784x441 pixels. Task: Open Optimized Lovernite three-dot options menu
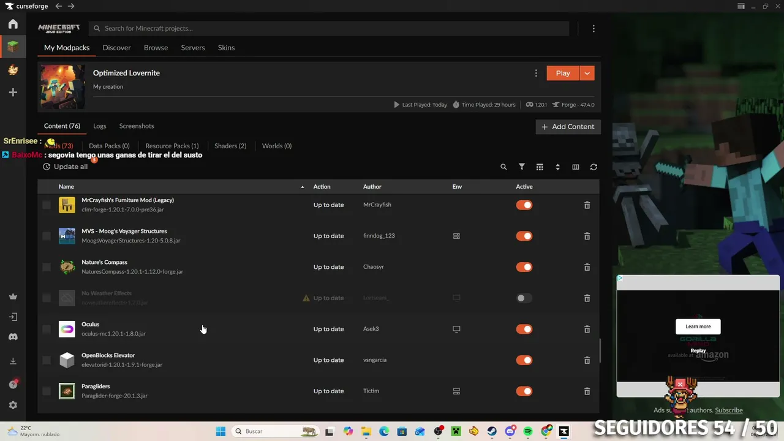(x=536, y=73)
